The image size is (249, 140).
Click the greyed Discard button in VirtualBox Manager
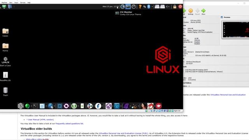point(197,12)
